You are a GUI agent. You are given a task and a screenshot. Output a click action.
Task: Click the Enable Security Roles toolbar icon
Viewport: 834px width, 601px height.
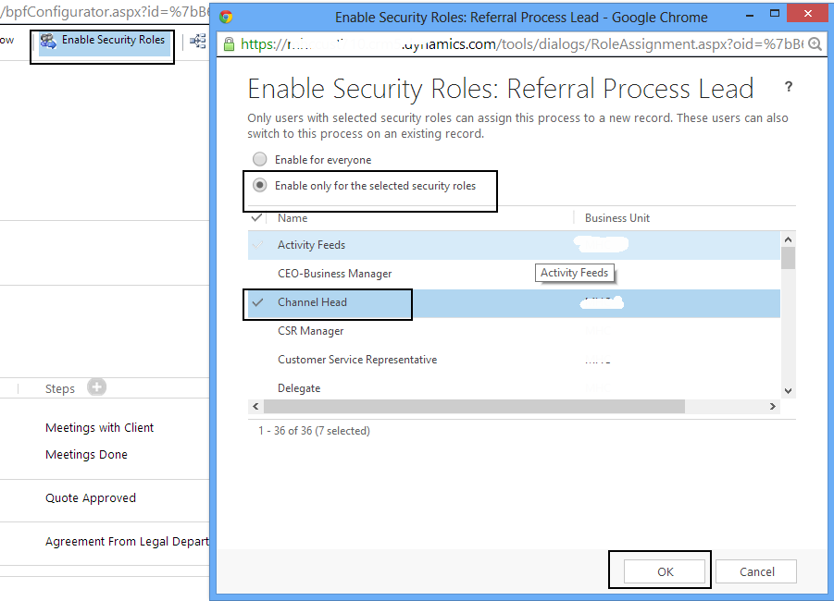pyautogui.click(x=48, y=41)
